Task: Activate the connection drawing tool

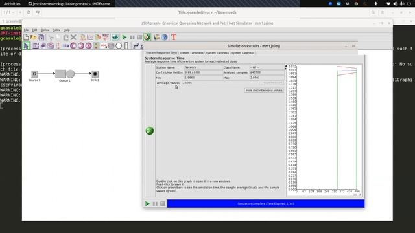Action: [136, 46]
